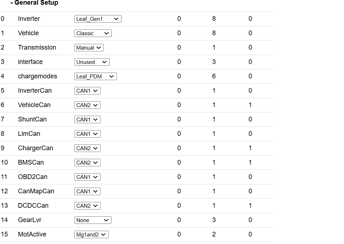
Task: Change the VehicleCan dropdown selection
Action: pyautogui.click(x=87, y=105)
